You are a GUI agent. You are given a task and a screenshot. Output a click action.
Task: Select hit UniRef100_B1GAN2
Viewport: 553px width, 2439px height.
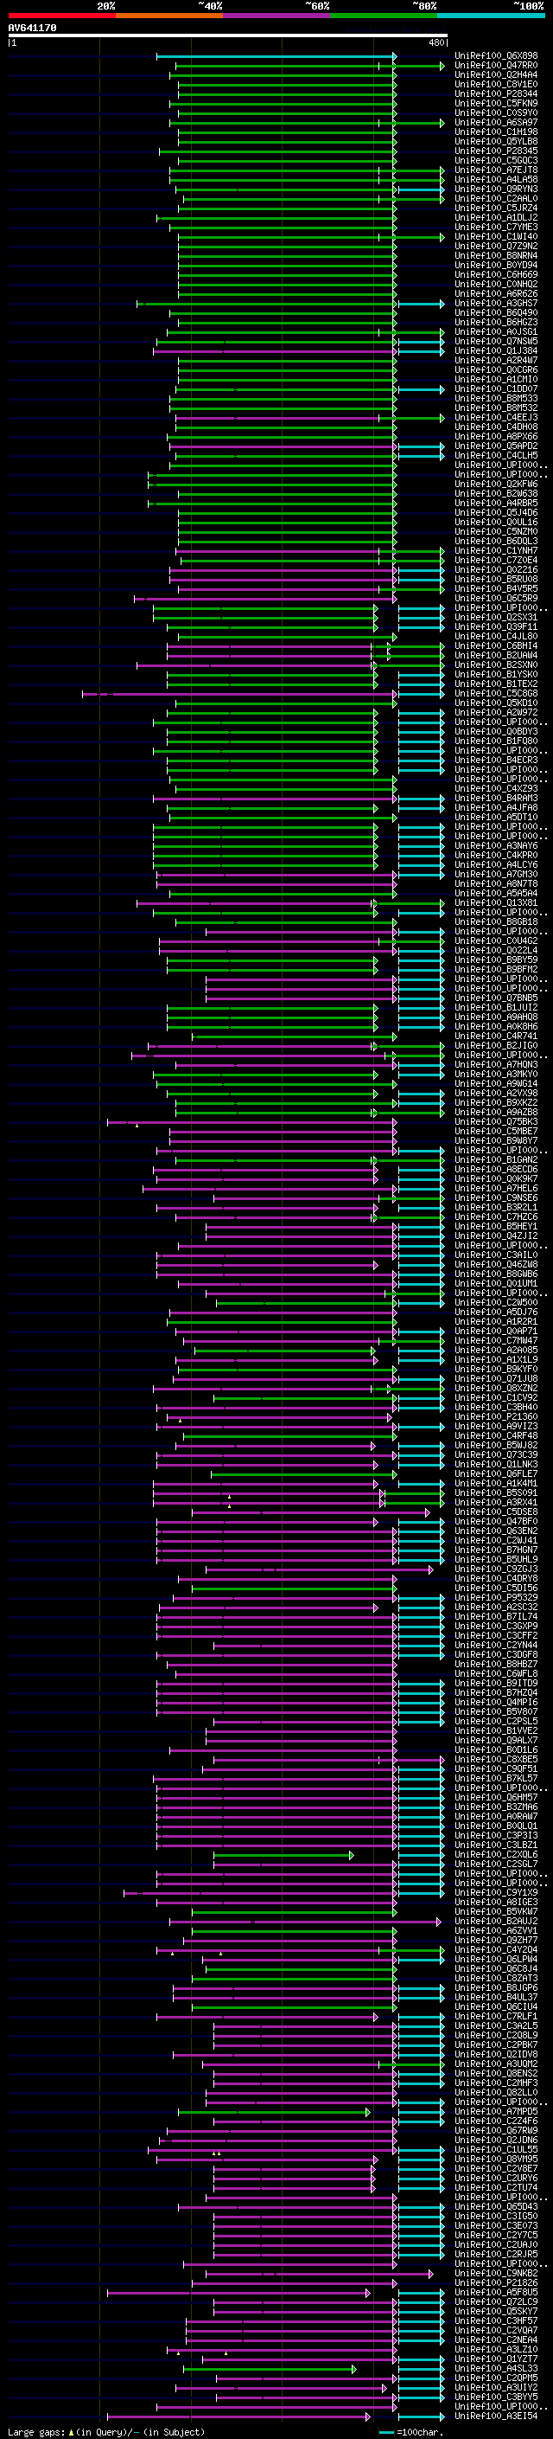(496, 1160)
